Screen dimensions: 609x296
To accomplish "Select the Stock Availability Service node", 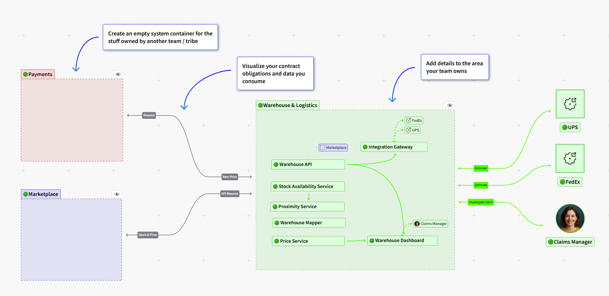I will point(308,186).
